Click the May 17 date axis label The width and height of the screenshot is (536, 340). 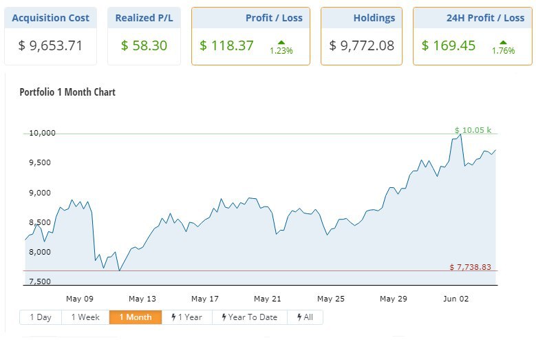click(x=204, y=299)
